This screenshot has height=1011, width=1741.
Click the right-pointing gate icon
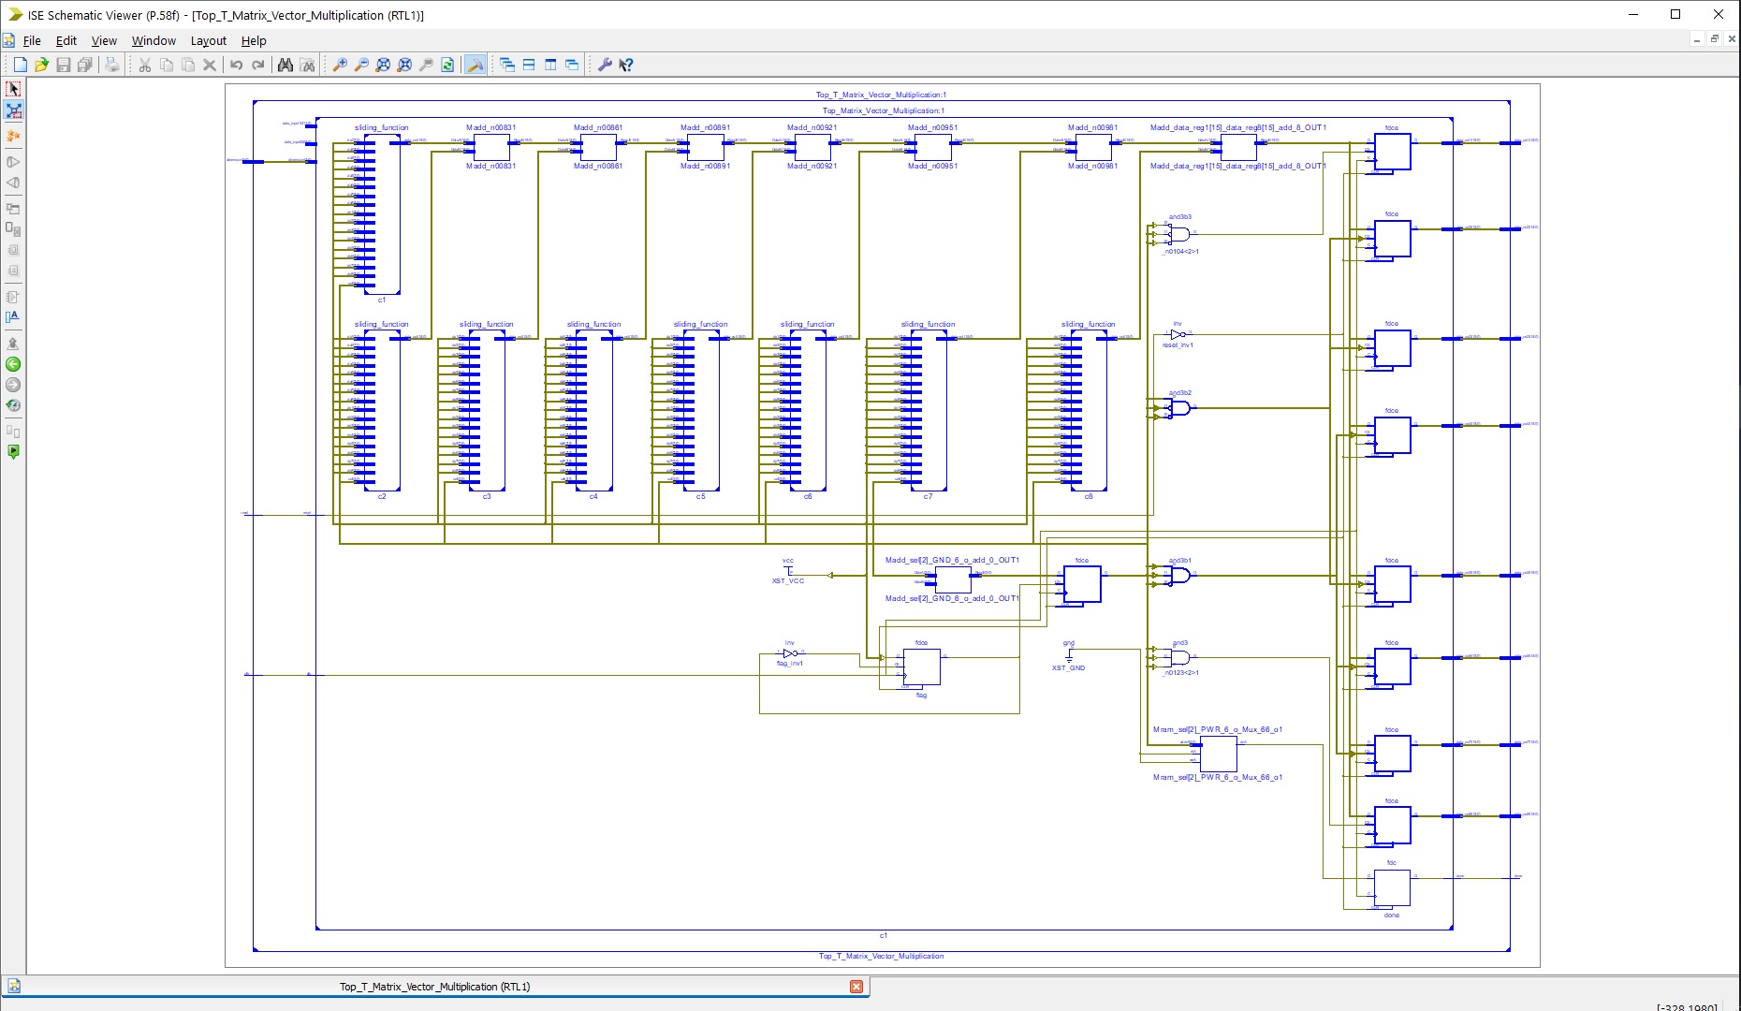point(13,162)
